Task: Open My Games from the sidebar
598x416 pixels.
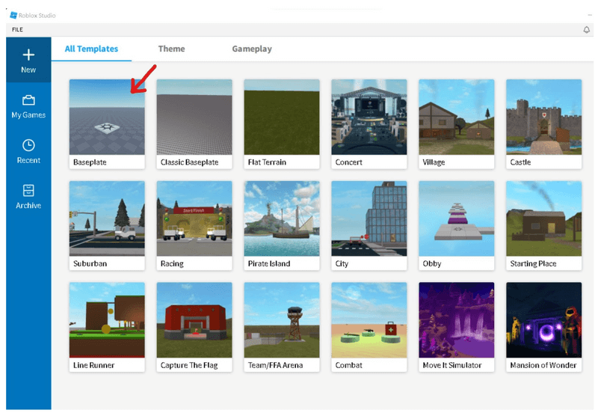Action: 28,100
